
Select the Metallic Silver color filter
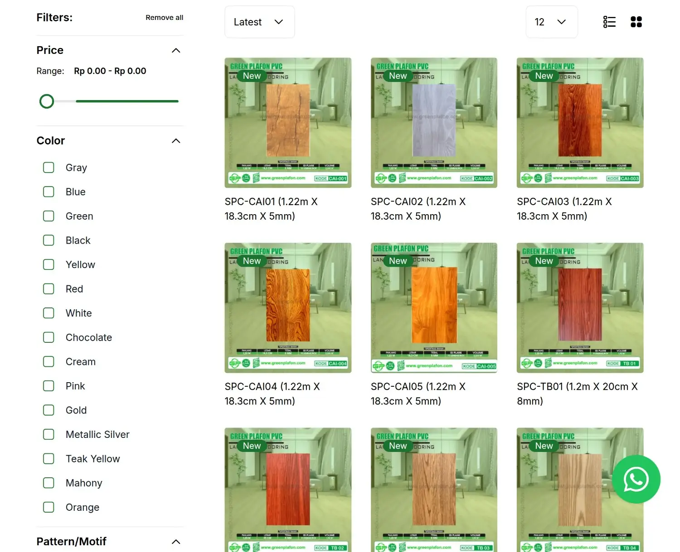click(49, 434)
